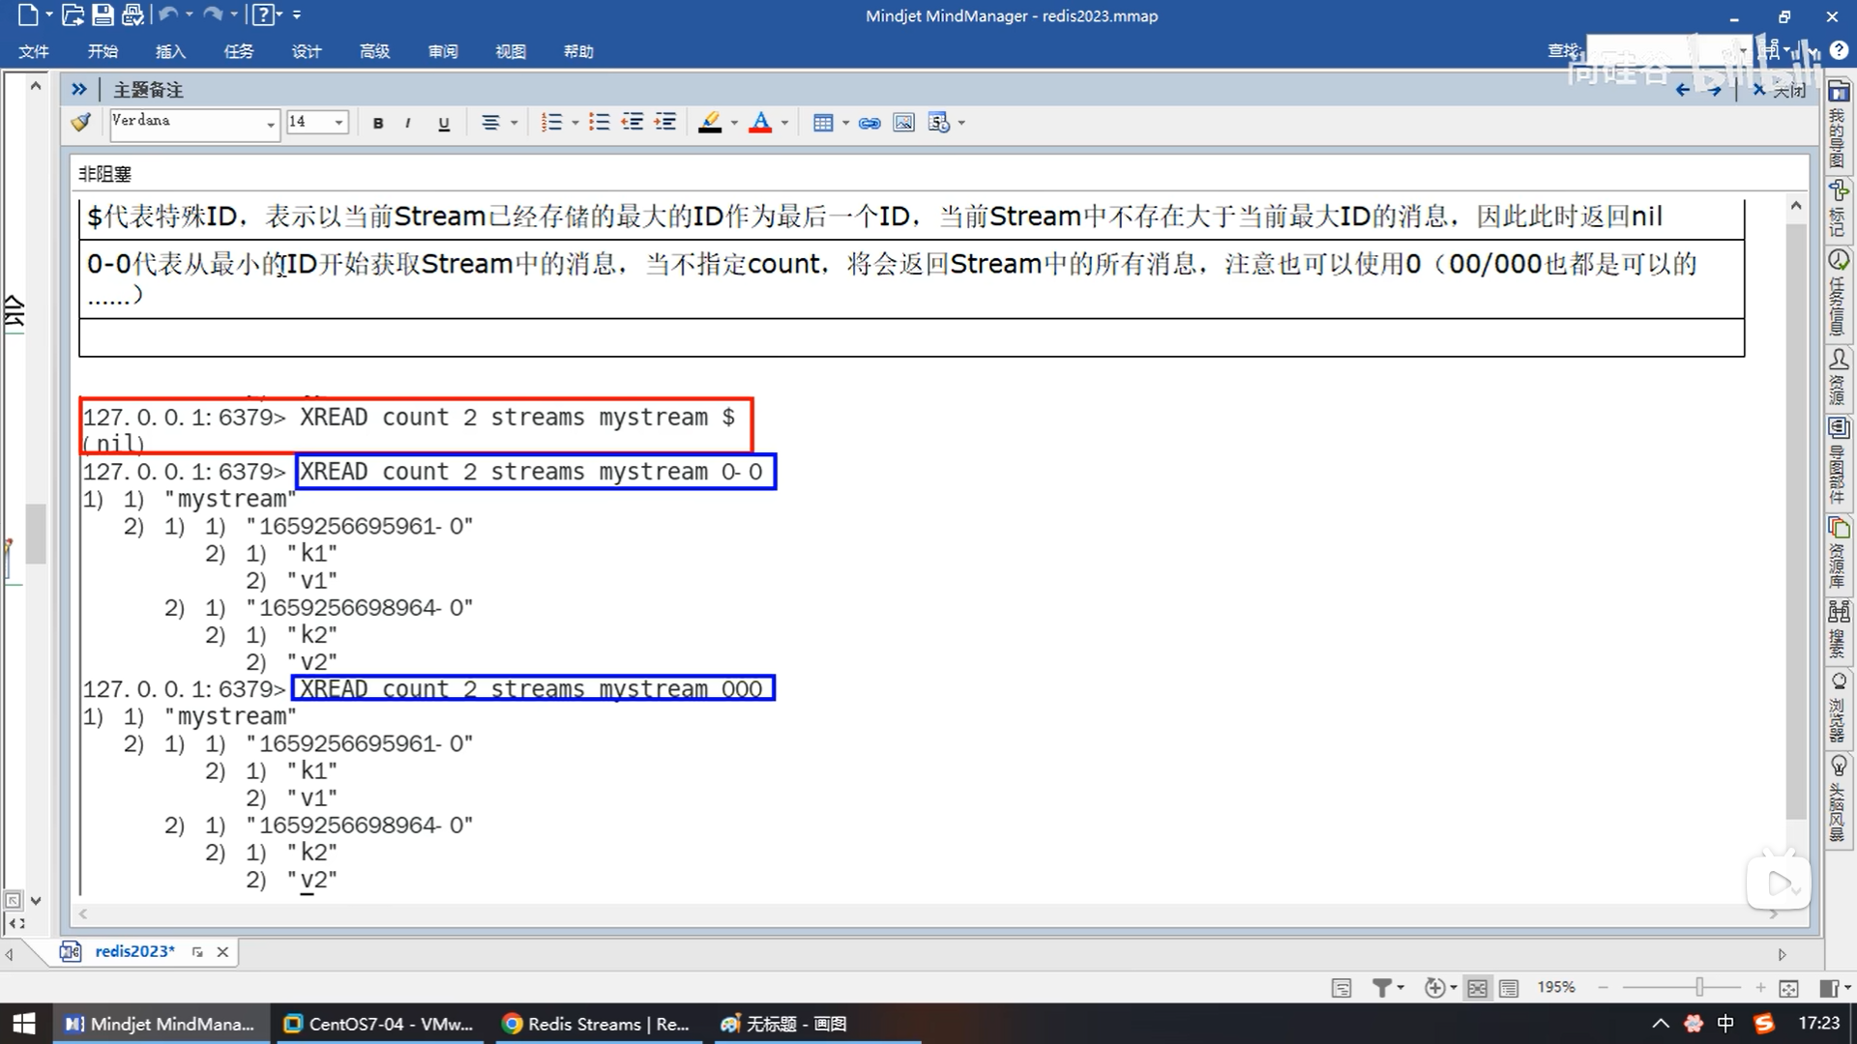Switch to the 视图 ribbon tab
1857x1044 pixels.
click(510, 51)
